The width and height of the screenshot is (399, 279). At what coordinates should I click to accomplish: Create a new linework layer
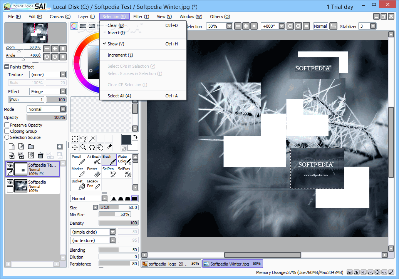pyautogui.click(x=21, y=146)
